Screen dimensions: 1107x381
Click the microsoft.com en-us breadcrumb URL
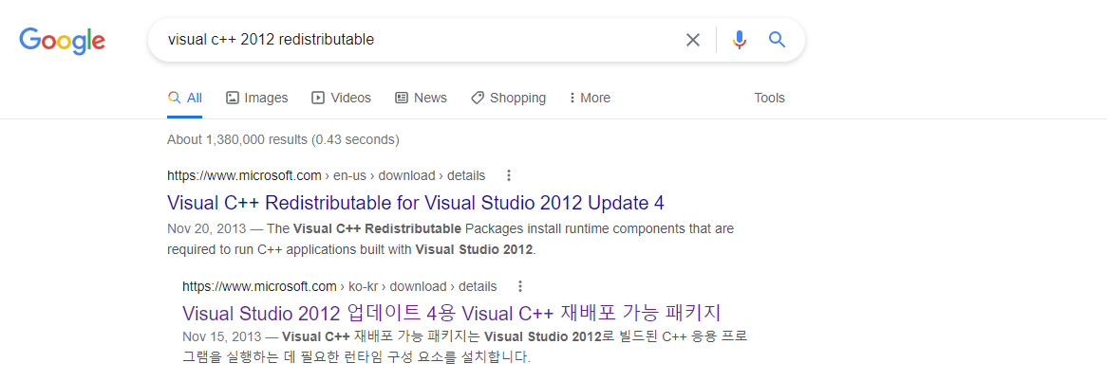[327, 175]
